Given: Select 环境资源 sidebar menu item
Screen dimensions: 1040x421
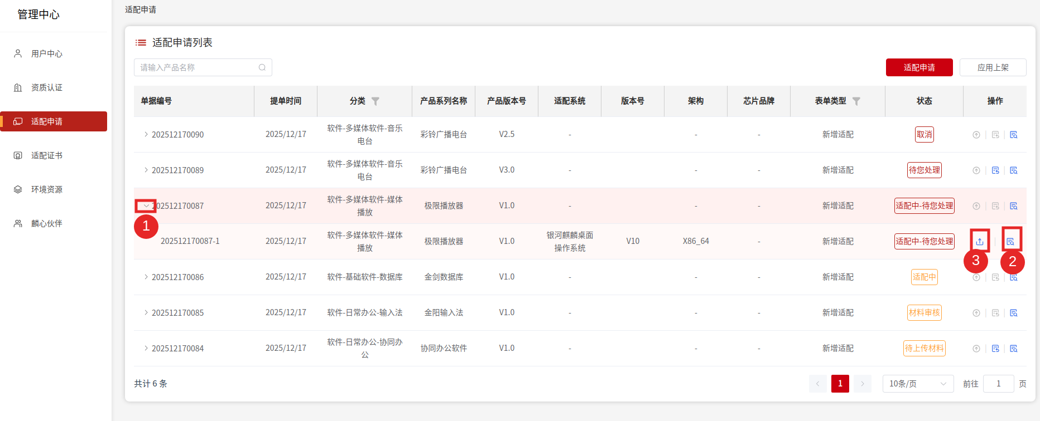Looking at the screenshot, I should pos(47,190).
